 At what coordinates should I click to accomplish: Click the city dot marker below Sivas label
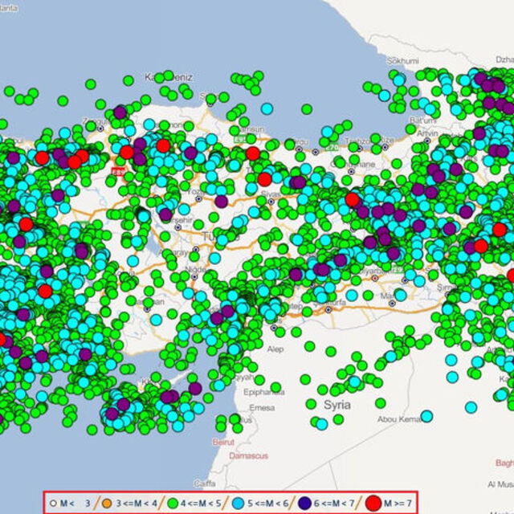271,202
